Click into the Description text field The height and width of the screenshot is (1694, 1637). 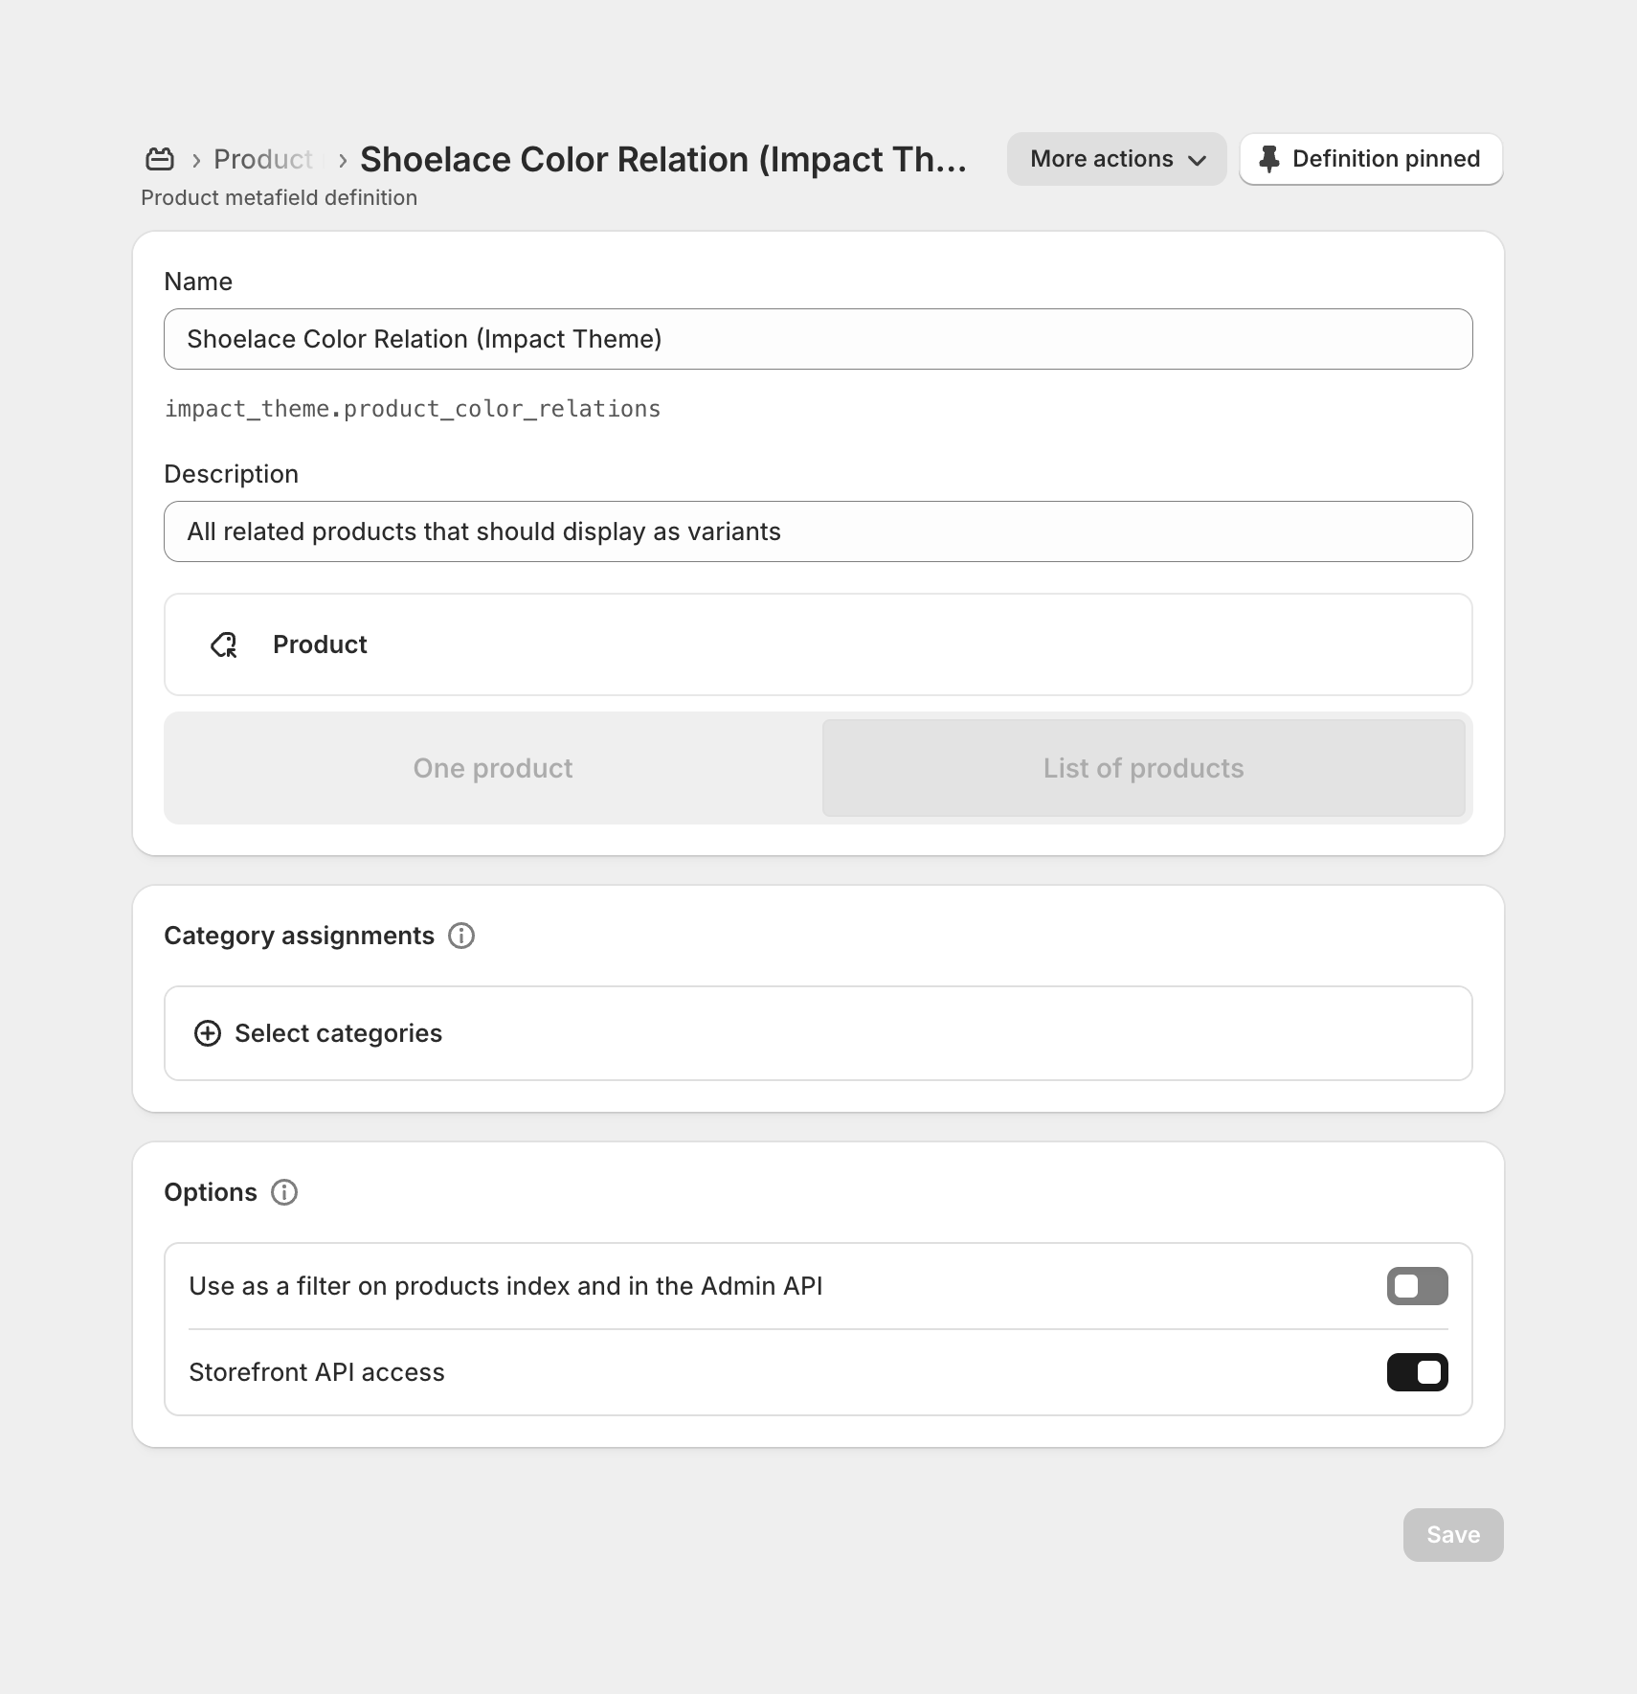pyautogui.click(x=818, y=531)
